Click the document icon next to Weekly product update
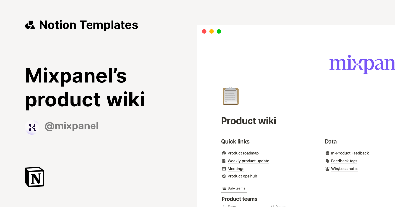This screenshot has height=207, width=395. [x=224, y=161]
